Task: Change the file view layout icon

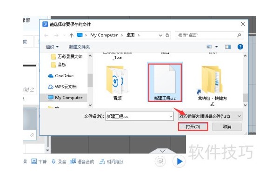Action: pyautogui.click(x=209, y=46)
